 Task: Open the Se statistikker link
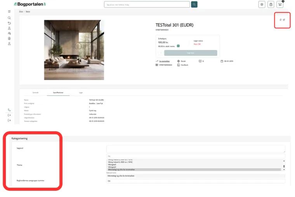coord(165,61)
